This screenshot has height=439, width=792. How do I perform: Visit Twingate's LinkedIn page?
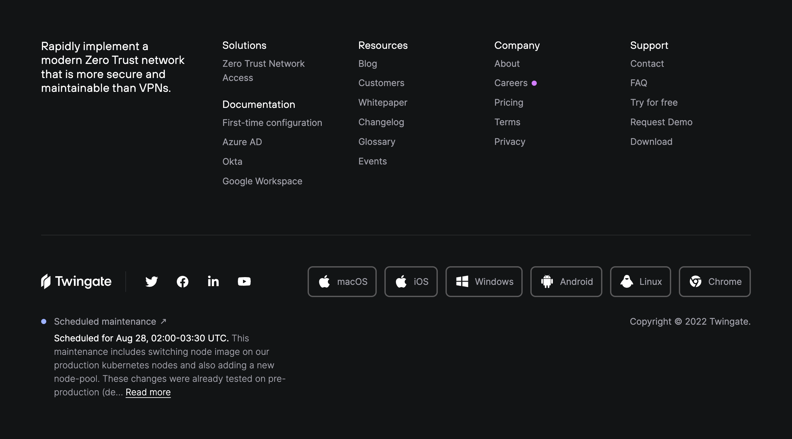213,281
